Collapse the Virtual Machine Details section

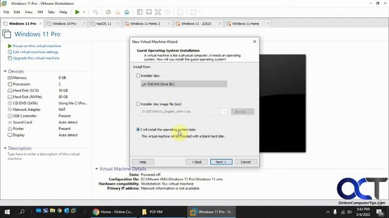(x=97, y=169)
